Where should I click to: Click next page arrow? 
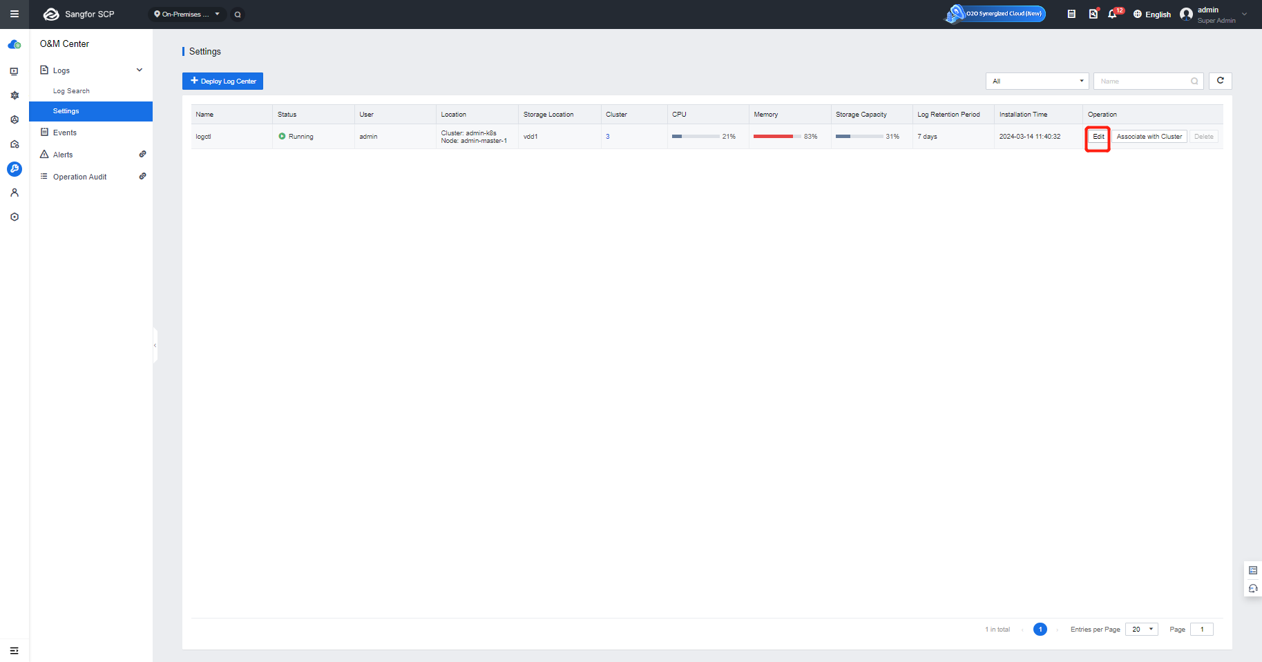point(1058,630)
